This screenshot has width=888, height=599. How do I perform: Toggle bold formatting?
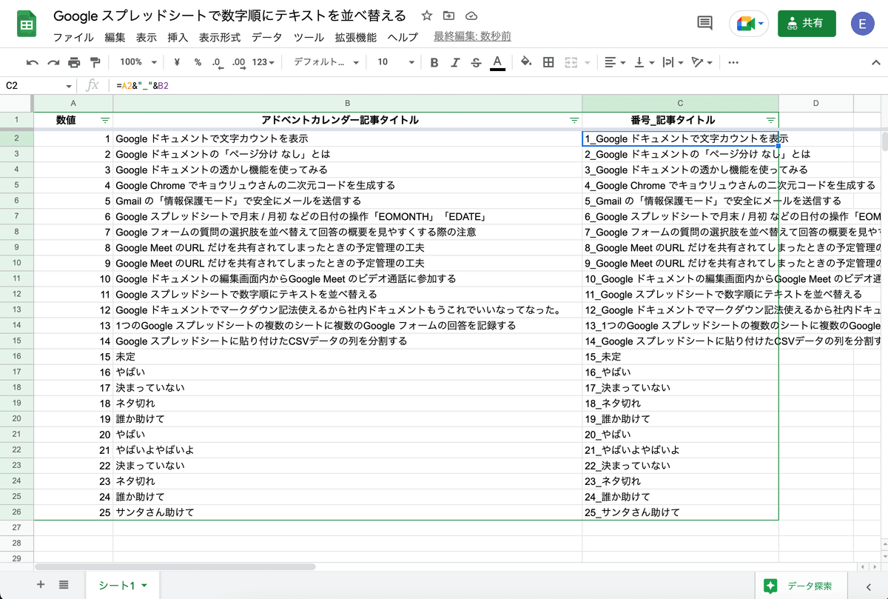pos(434,62)
